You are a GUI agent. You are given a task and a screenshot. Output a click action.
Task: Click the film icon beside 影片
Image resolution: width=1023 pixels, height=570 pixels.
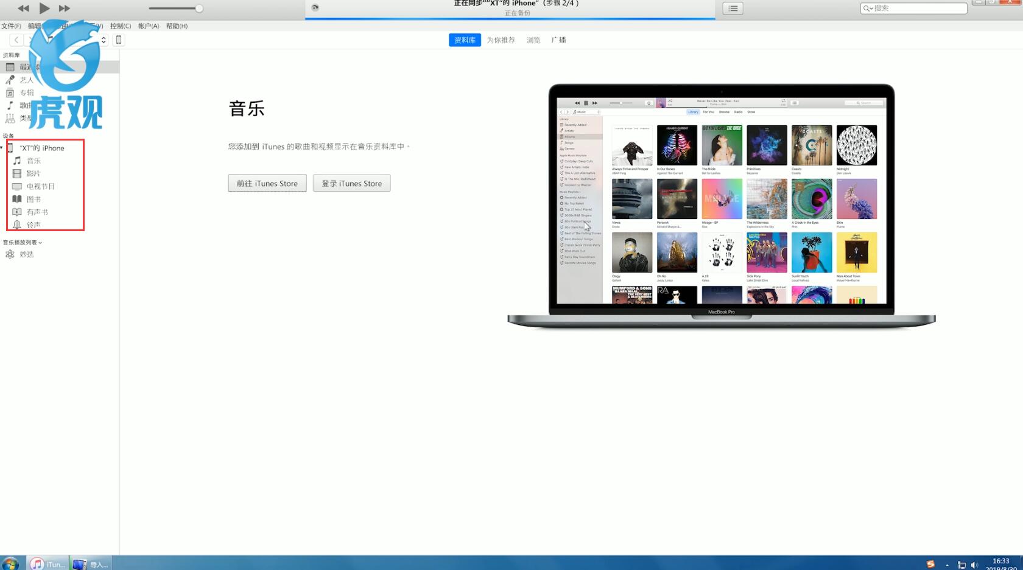tap(17, 173)
